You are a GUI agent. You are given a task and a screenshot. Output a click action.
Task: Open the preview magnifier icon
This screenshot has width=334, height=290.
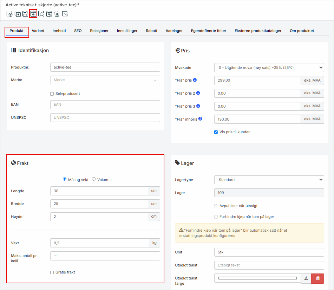[x=41, y=14]
